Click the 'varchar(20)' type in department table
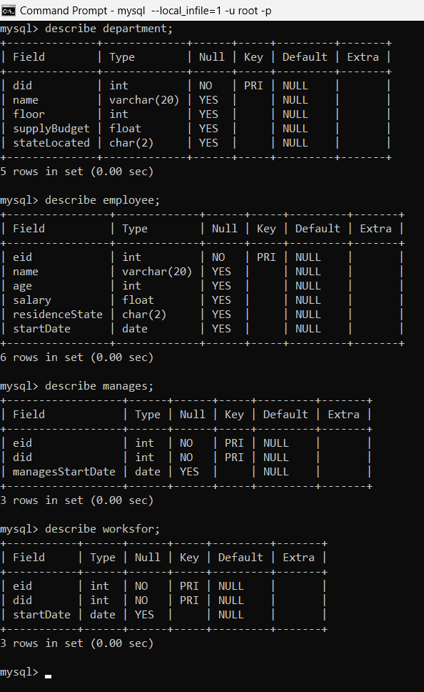 click(x=144, y=99)
